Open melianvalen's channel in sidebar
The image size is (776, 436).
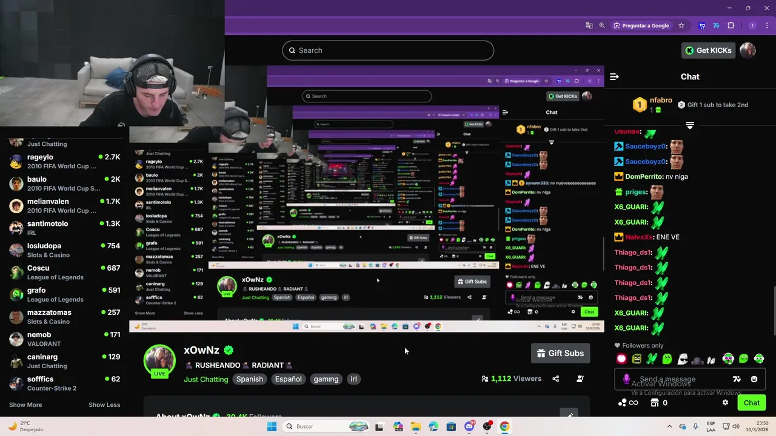(x=65, y=206)
